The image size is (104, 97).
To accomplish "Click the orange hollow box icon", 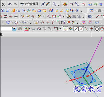I will click(x=44, y=11).
